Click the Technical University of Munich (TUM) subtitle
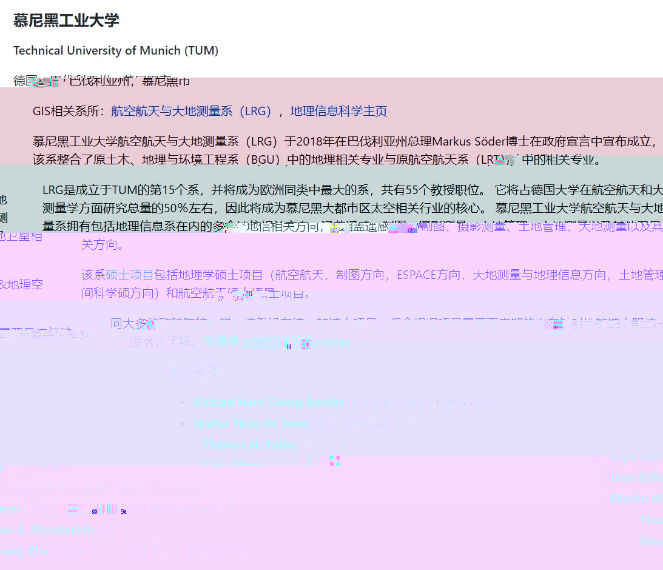Viewport: 663px width, 570px height. tap(116, 51)
